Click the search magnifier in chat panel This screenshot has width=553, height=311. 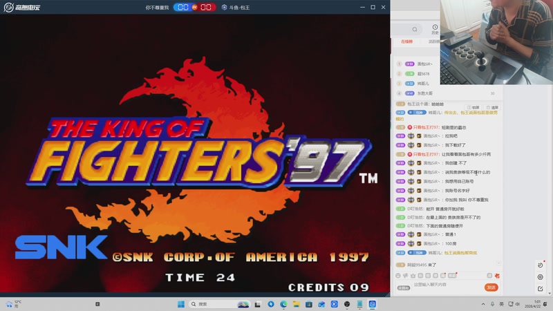coord(415,29)
